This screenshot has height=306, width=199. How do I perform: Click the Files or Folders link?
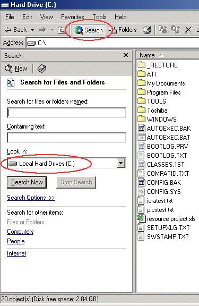pyautogui.click(x=25, y=222)
